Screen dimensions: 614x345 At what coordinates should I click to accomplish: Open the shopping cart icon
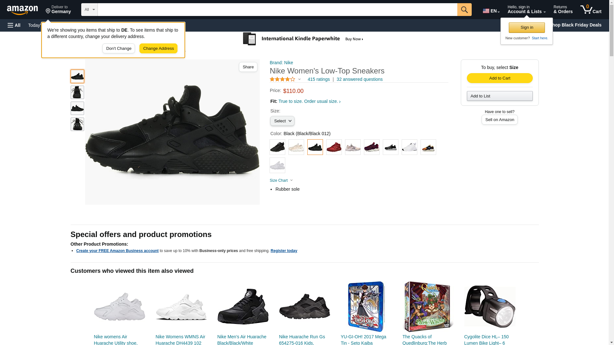[590, 10]
